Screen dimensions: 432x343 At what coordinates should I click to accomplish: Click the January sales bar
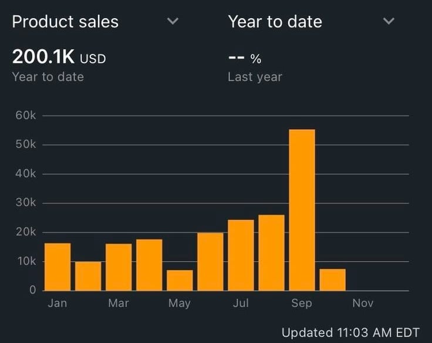[x=58, y=267]
